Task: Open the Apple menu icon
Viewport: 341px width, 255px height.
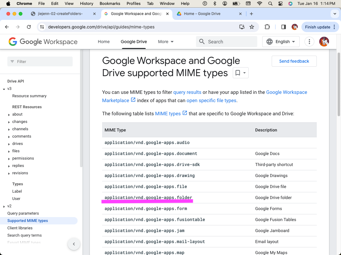Action: pyautogui.click(x=8, y=3)
